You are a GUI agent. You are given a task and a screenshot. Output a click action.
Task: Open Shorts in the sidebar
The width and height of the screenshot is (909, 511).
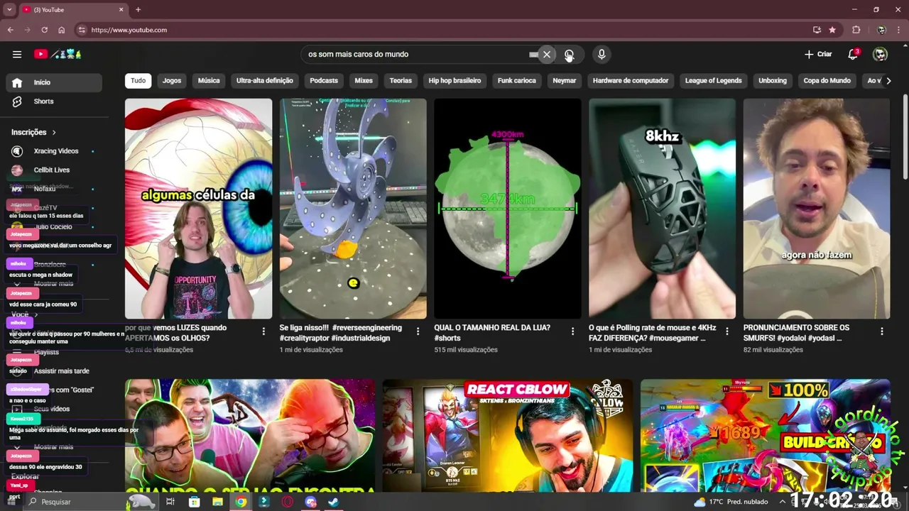[54, 101]
